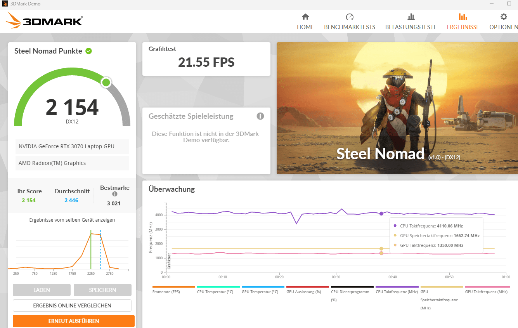Click the gauge indicator knob on score arc
Image resolution: width=518 pixels, height=328 pixels.
click(x=106, y=82)
